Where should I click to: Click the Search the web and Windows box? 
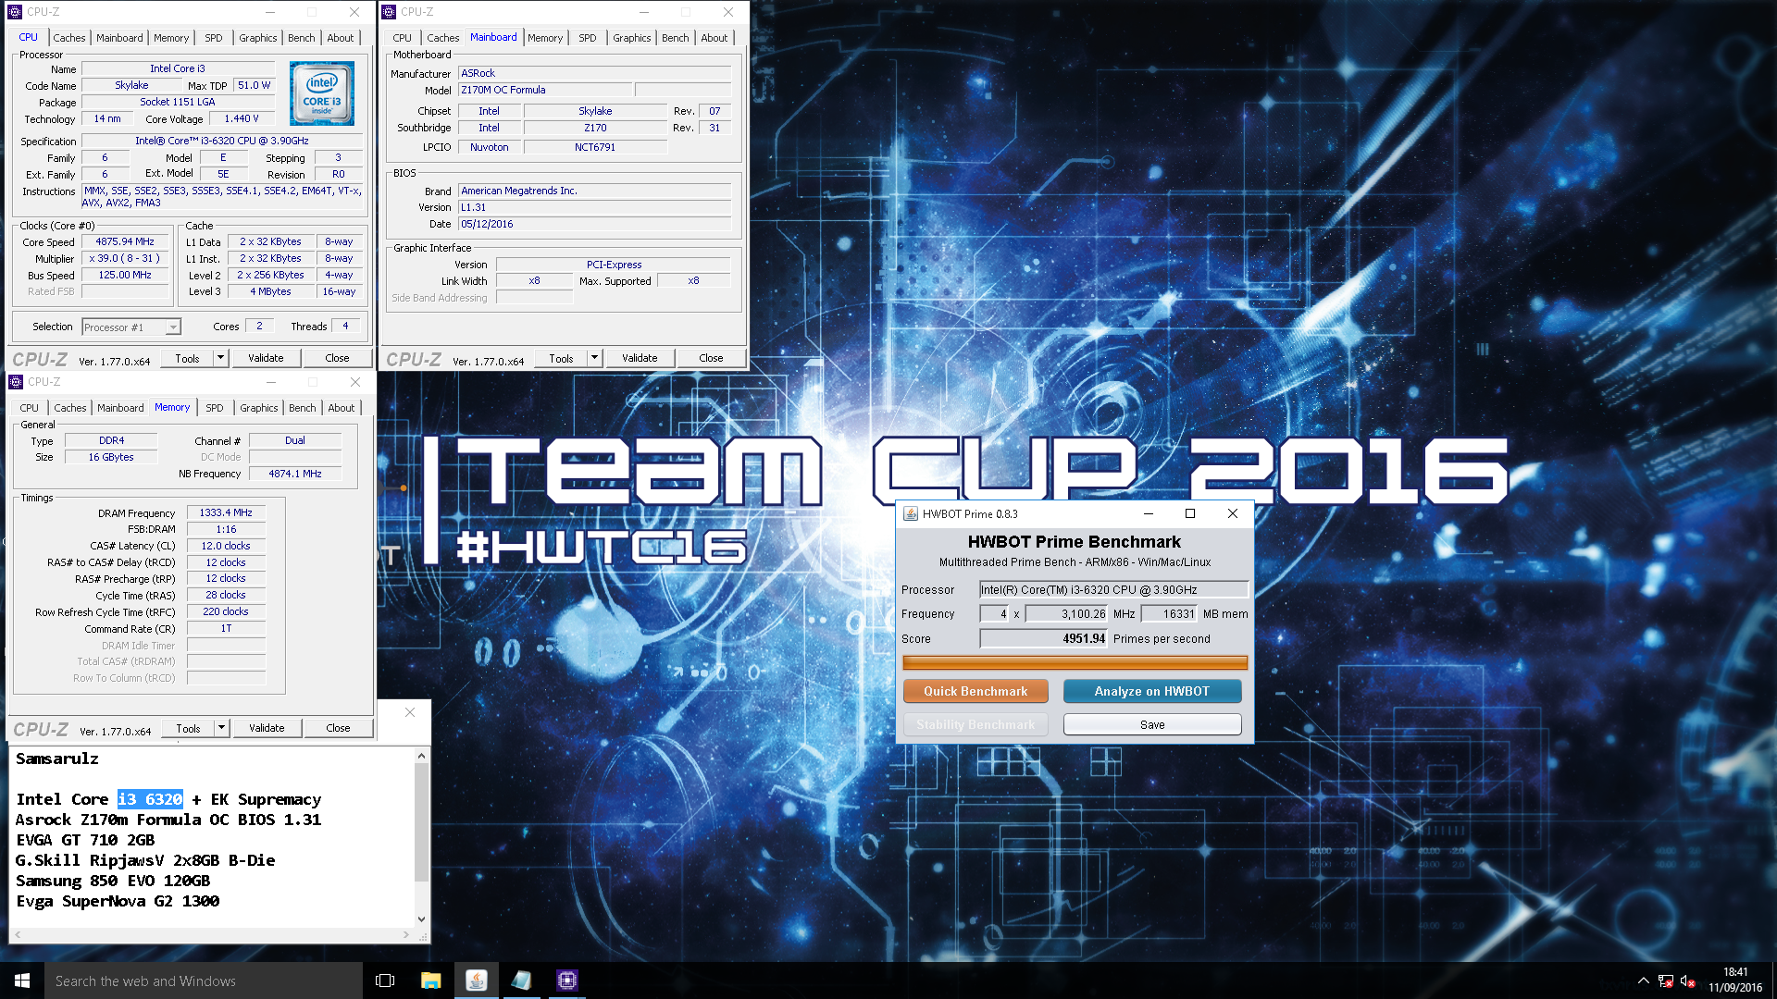[x=204, y=980]
